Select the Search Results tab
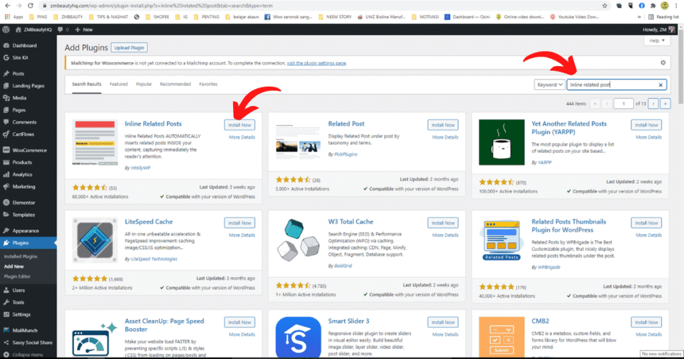The height and width of the screenshot is (359, 684). pyautogui.click(x=86, y=84)
